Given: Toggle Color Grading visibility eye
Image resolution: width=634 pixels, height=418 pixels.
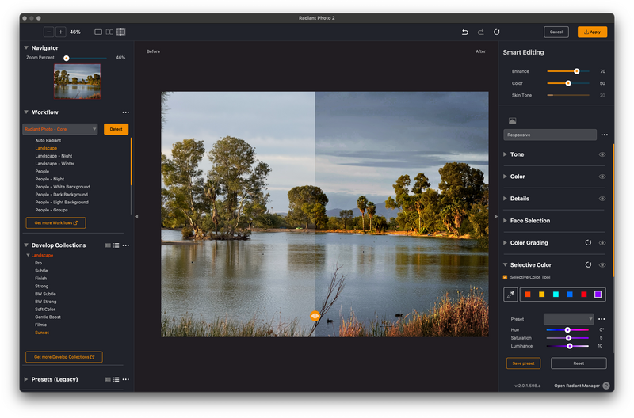Looking at the screenshot, I should [x=602, y=243].
